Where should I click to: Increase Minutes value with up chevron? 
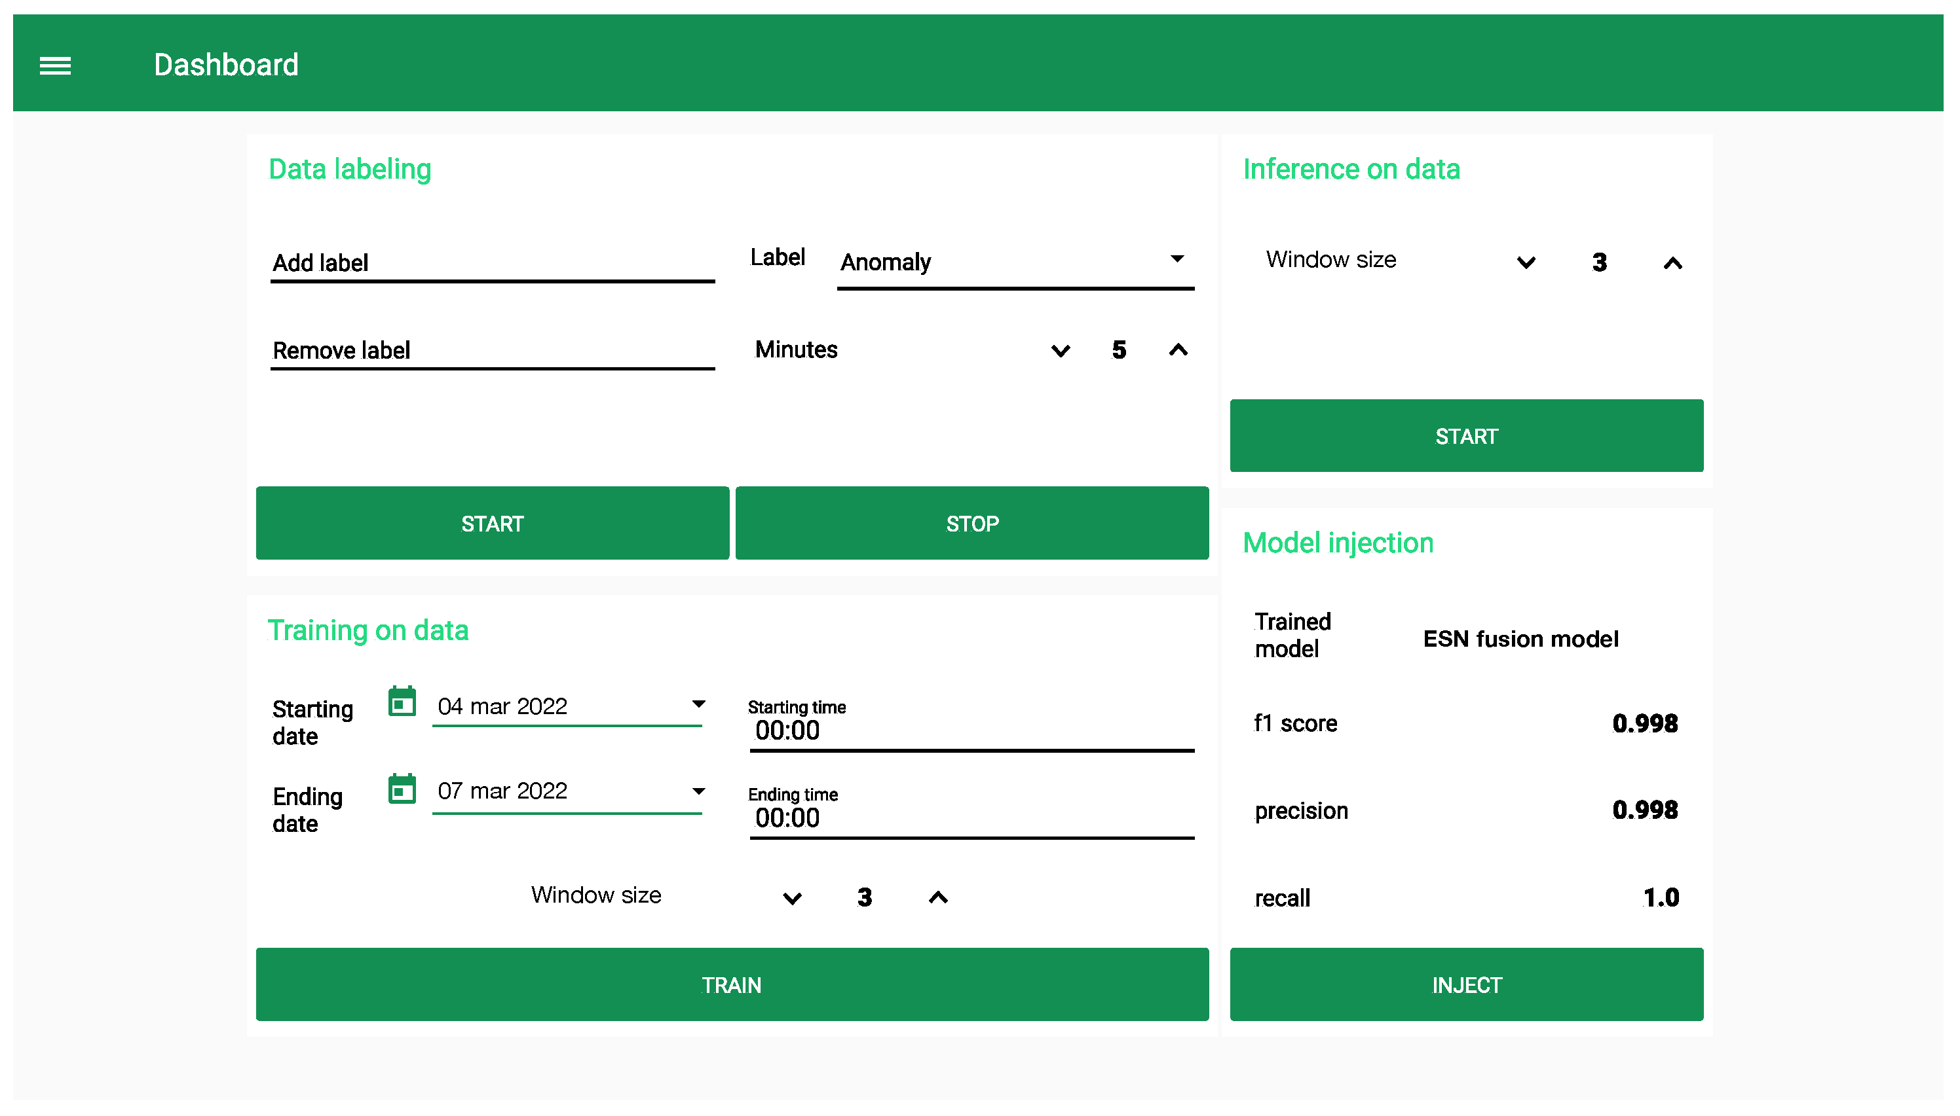click(x=1178, y=350)
